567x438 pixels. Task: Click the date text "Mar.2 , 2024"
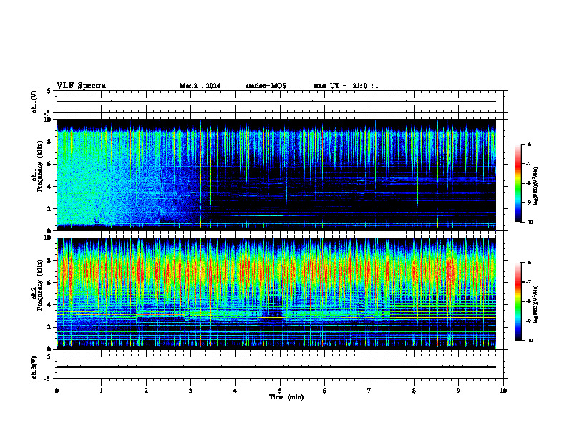[x=200, y=86]
